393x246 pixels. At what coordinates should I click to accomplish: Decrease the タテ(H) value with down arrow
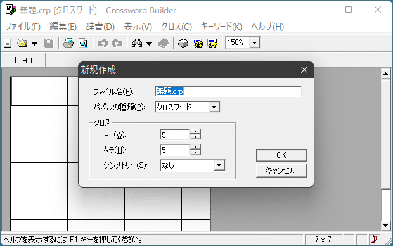click(195, 152)
